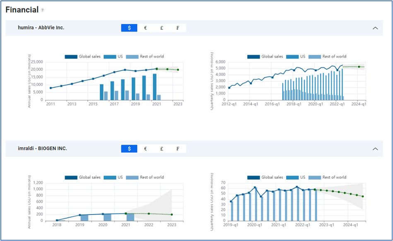393x241 pixels.
Task: Toggle Rest of world legend in humira annual chart
Action: (145, 56)
